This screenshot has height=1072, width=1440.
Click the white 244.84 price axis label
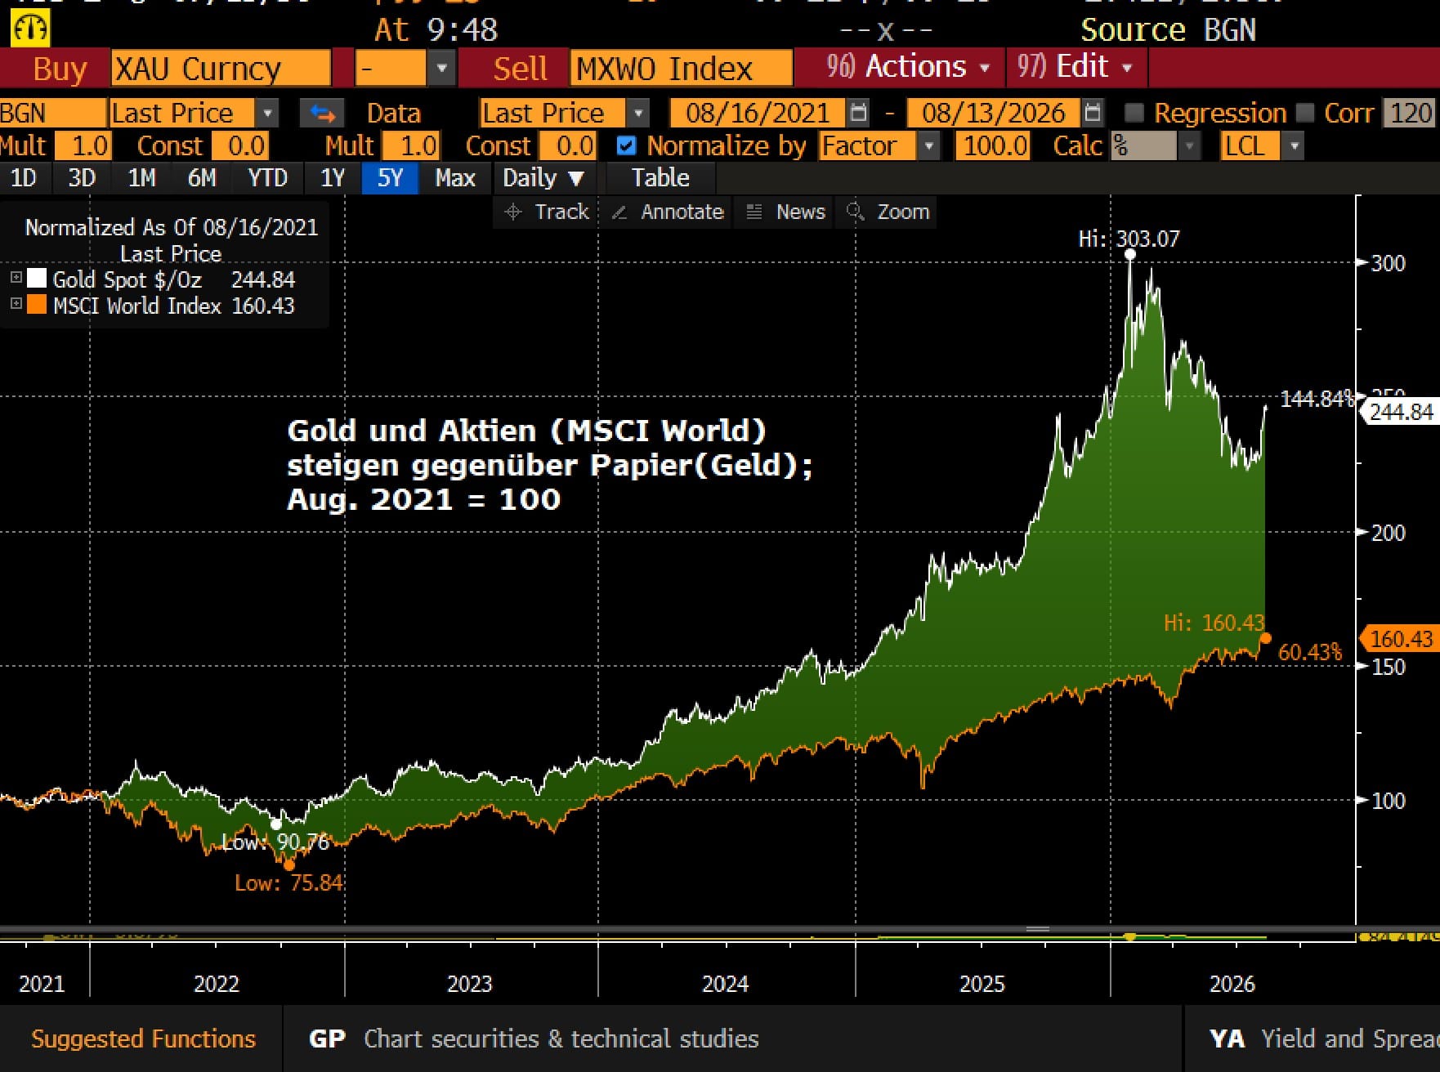(x=1400, y=411)
